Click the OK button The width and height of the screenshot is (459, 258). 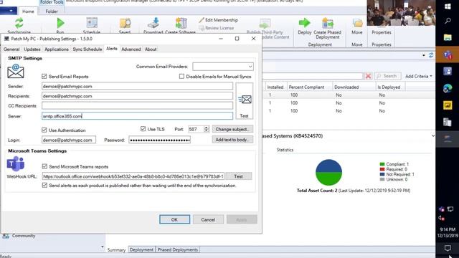click(x=174, y=219)
